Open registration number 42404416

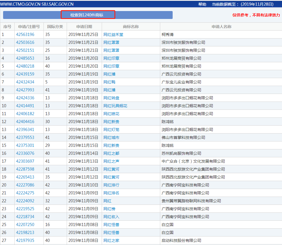pyautogui.click(x=25, y=122)
